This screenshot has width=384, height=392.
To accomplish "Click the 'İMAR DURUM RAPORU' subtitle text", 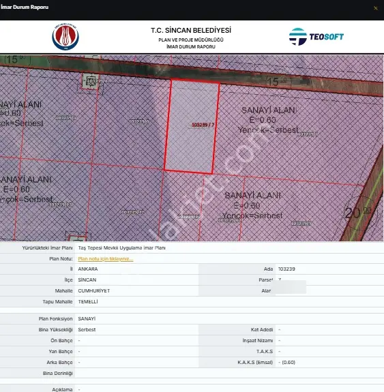I will click(x=191, y=47).
